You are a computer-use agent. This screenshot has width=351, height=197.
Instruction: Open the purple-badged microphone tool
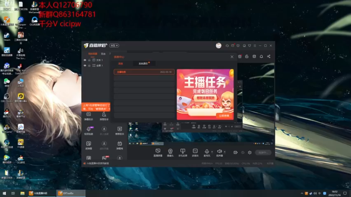point(89,130)
